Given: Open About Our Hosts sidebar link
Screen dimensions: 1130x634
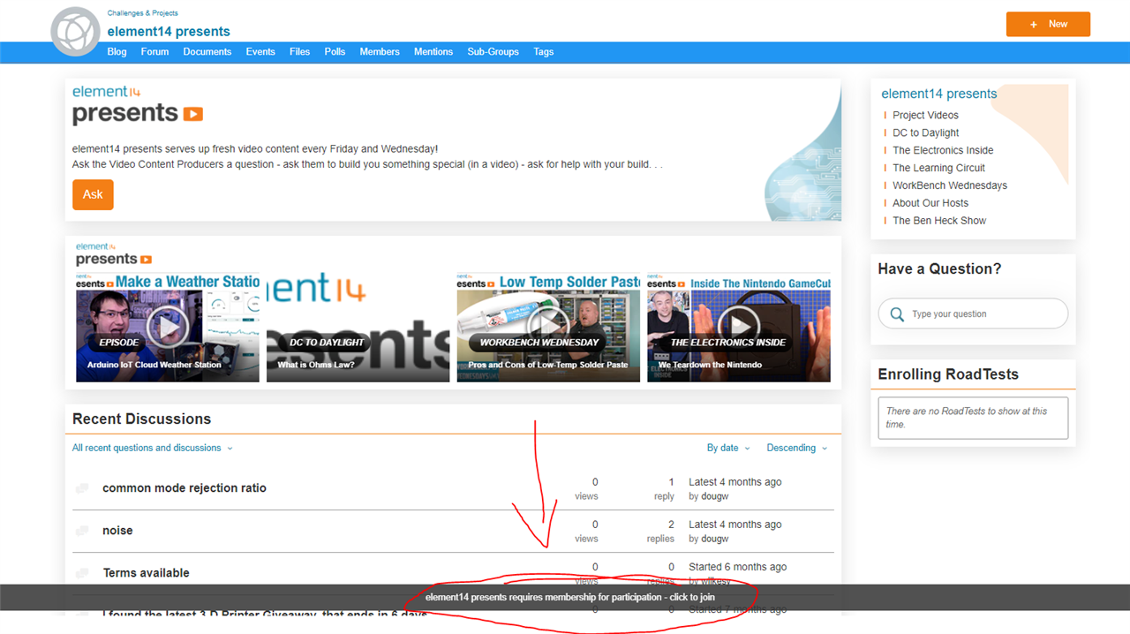Looking at the screenshot, I should (930, 203).
